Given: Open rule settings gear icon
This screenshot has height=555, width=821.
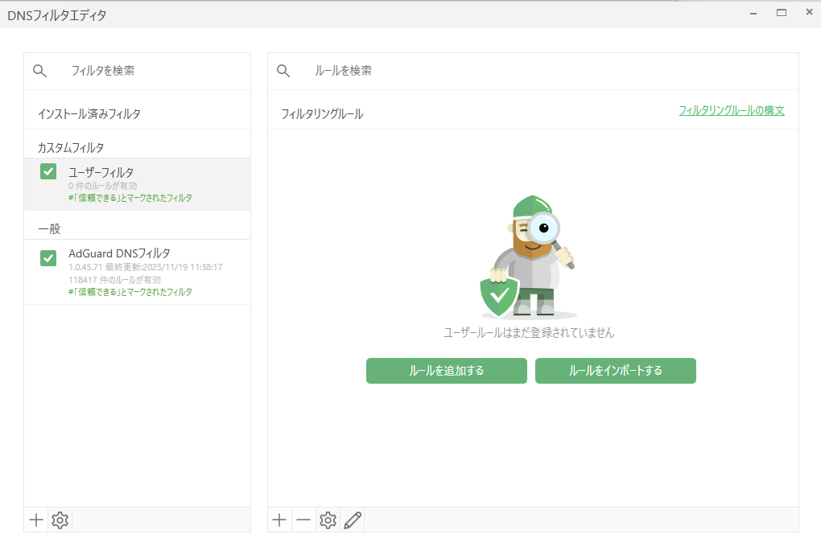Looking at the screenshot, I should [328, 520].
